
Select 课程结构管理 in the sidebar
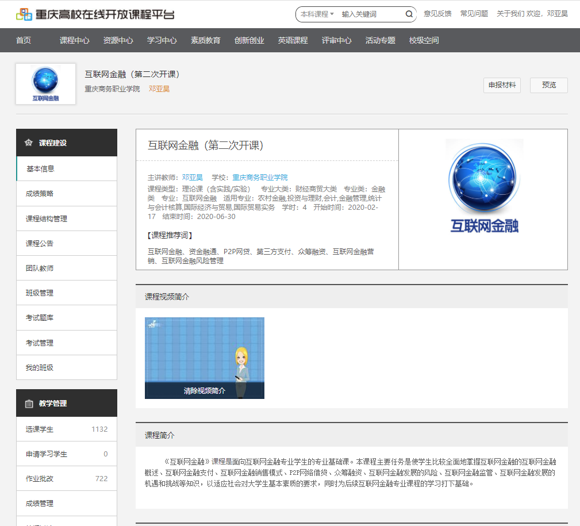coord(47,218)
